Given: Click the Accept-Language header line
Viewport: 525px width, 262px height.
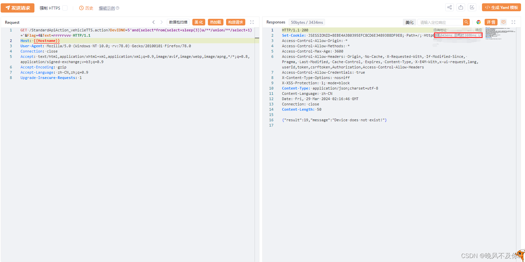Looking at the screenshot, I should (x=54, y=72).
